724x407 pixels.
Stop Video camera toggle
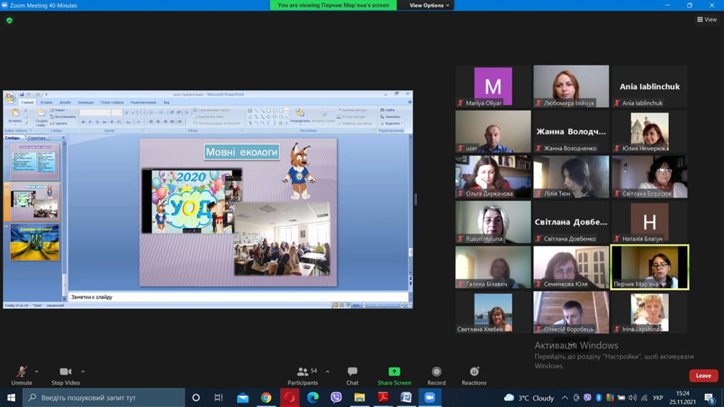point(65,374)
